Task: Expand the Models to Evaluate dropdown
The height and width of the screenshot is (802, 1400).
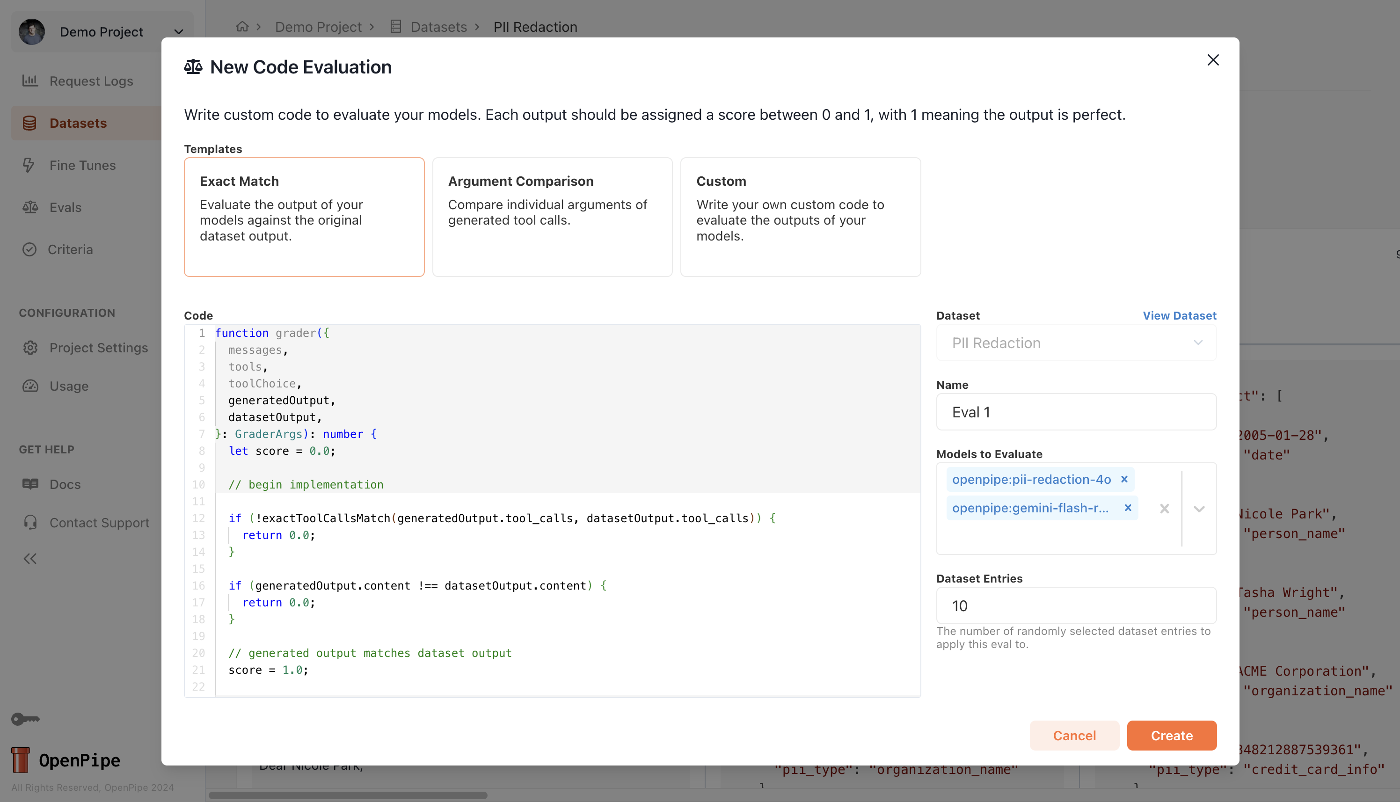Action: [x=1199, y=509]
